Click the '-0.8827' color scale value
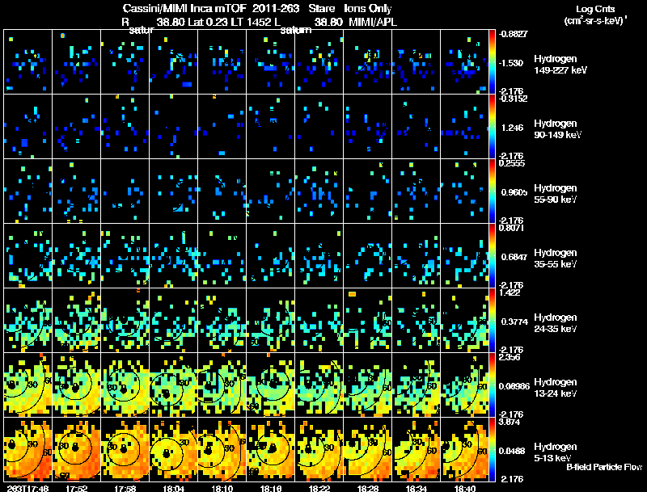Image resolution: width=647 pixels, height=492 pixels. pyautogui.click(x=513, y=34)
